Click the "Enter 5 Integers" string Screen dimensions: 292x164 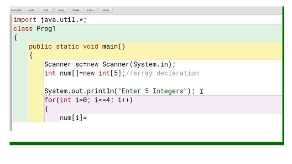152,91
